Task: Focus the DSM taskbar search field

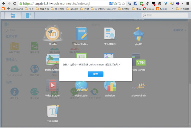Action: click(165, 15)
